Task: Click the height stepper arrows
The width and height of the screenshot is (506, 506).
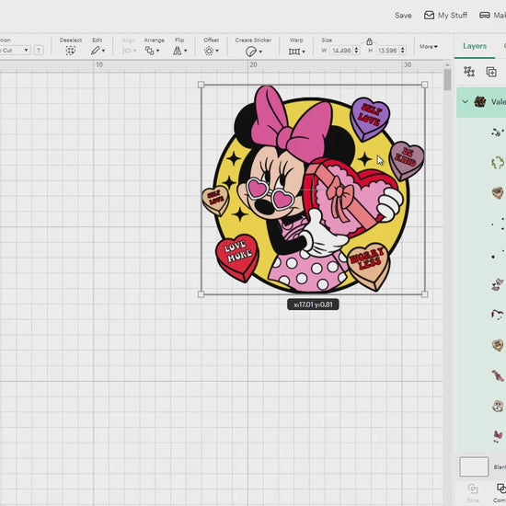Action: (402, 51)
